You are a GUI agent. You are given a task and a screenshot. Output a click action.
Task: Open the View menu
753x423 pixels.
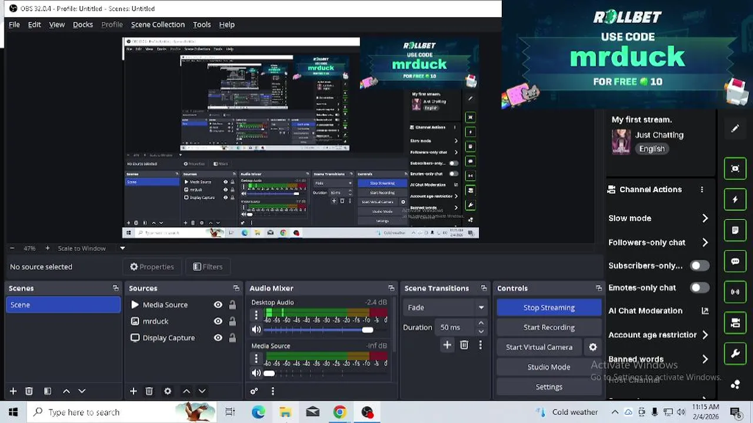(x=56, y=25)
